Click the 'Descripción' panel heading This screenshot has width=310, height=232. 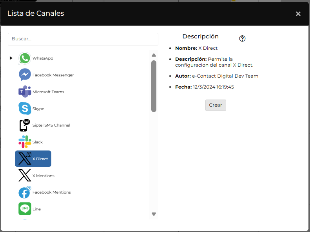point(201,36)
